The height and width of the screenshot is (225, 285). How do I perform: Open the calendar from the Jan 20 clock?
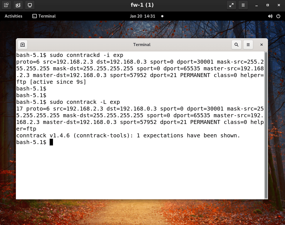coord(142,16)
